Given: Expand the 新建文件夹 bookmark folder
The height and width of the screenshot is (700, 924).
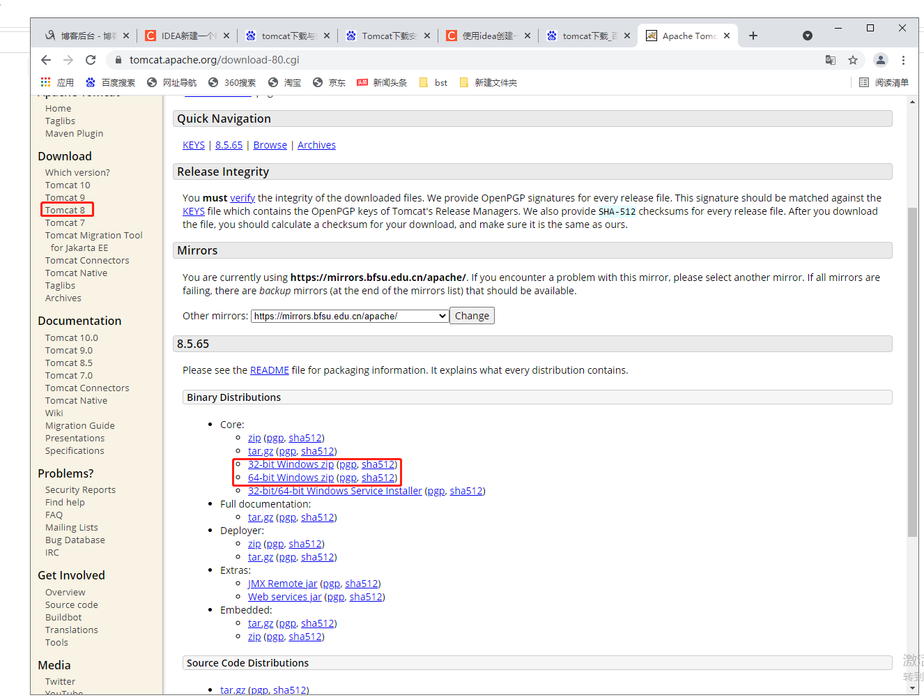Looking at the screenshot, I should point(488,82).
